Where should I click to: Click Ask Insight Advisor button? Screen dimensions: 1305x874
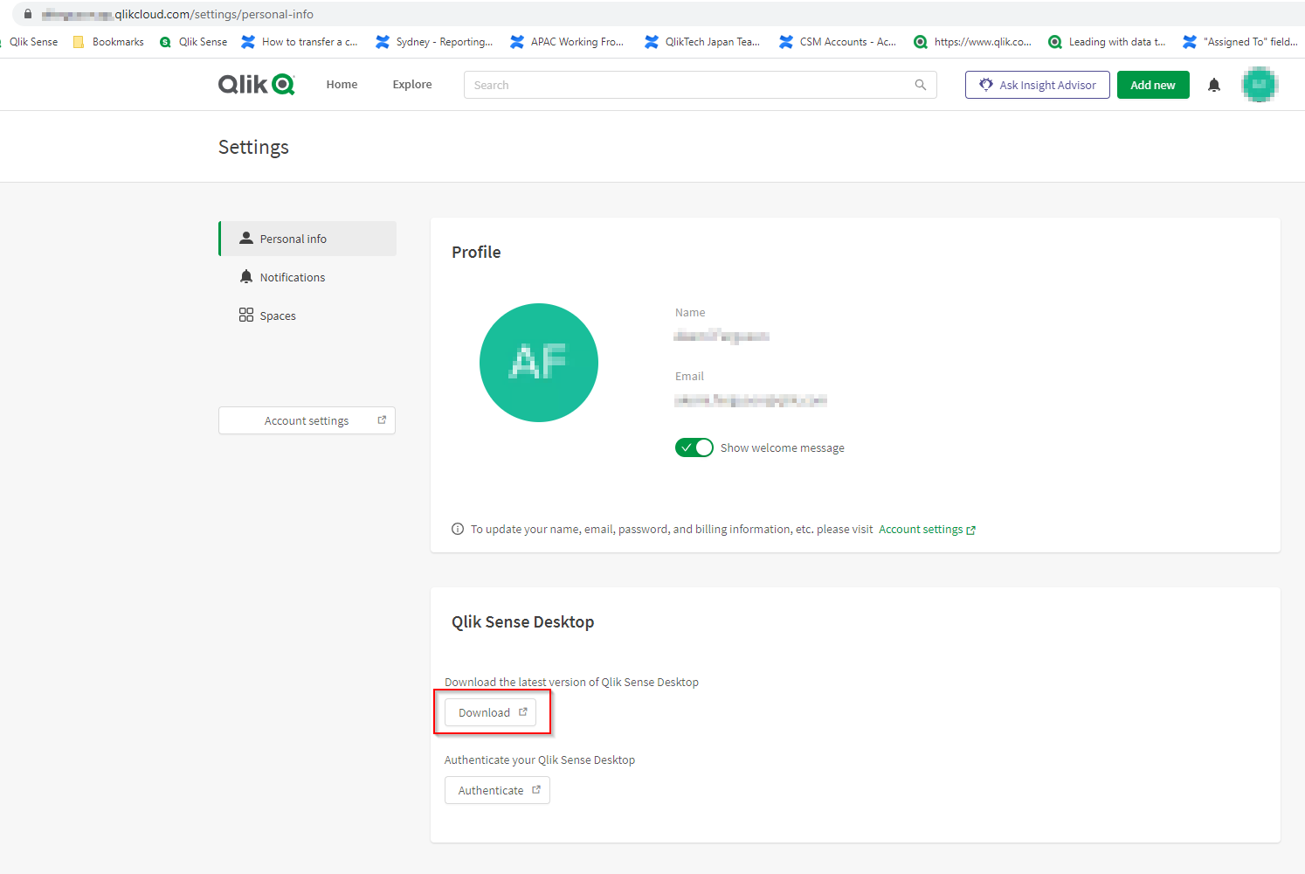(x=1038, y=85)
